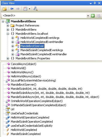Screen dimensions: 102x137
Task: Select OnMandelSzámítOperationCompleted(object) method
Action: [38, 105]
